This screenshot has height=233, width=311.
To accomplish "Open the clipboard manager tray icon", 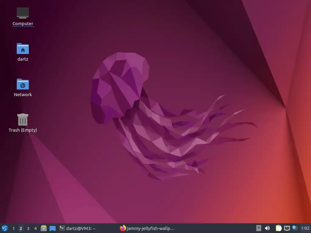I will 279,228.
